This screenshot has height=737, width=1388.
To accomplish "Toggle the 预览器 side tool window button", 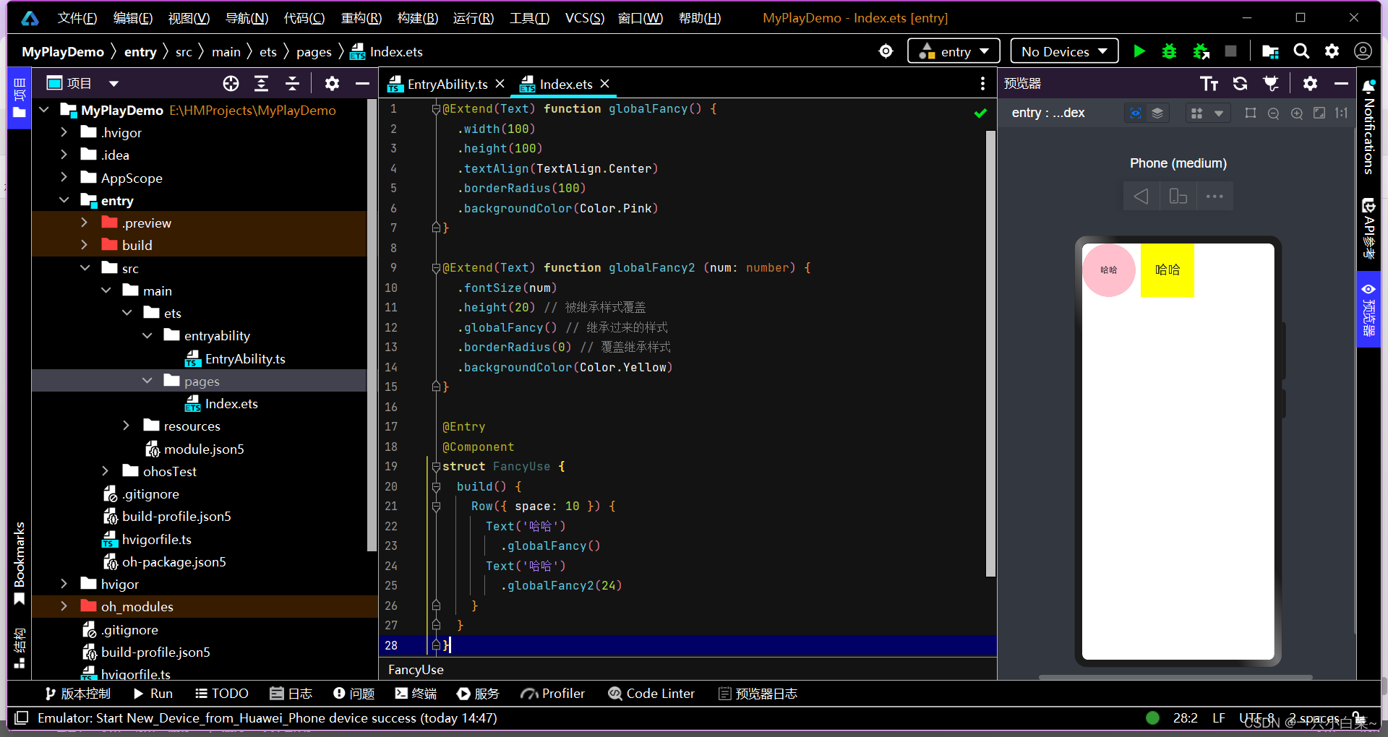I will (x=1368, y=310).
